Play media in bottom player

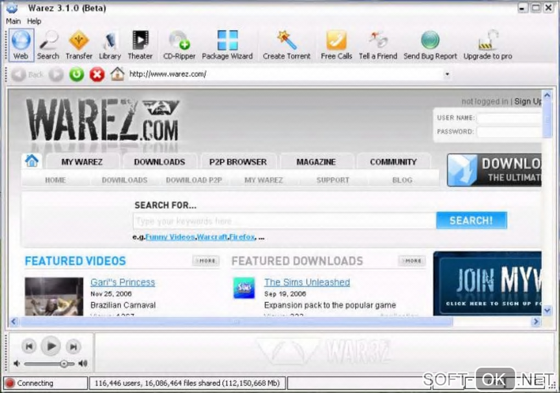tap(51, 346)
